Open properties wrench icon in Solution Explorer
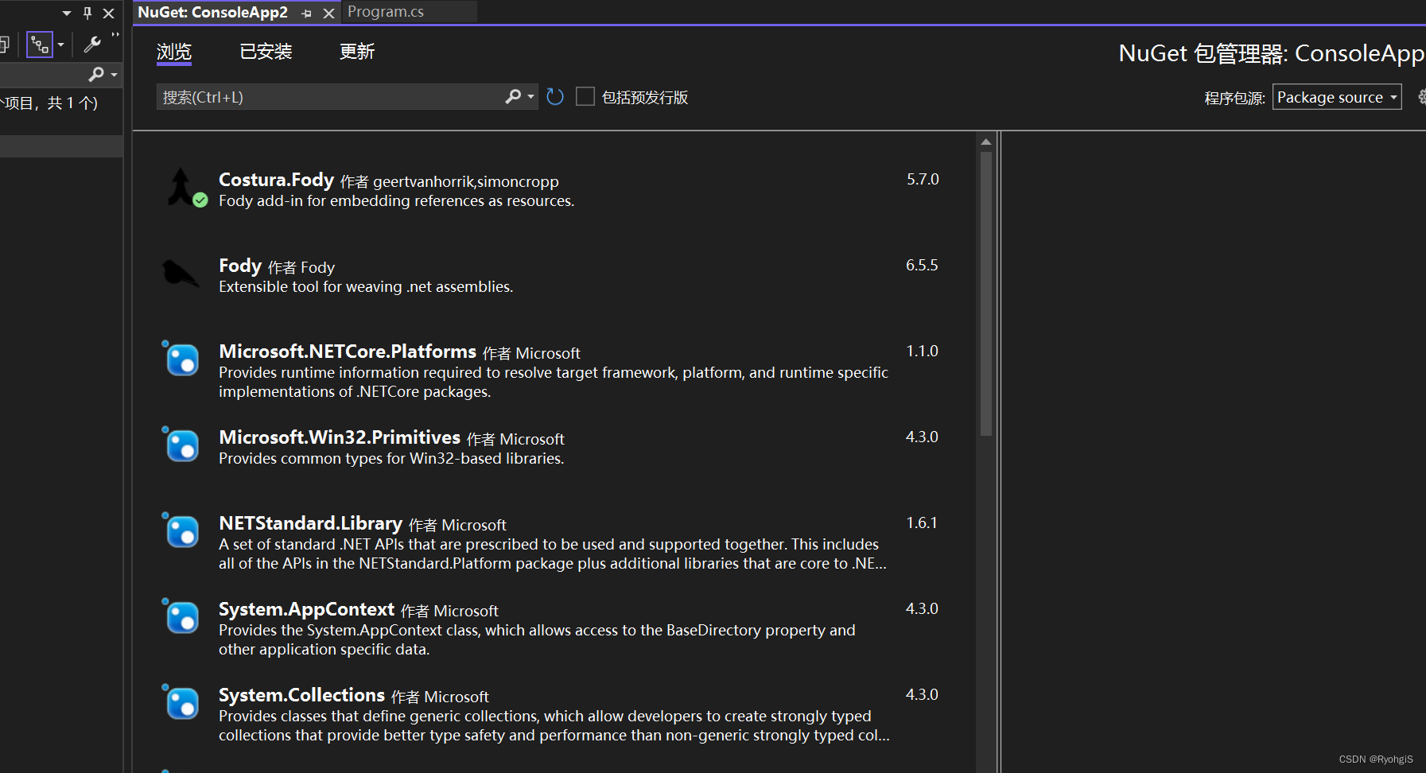 tap(92, 45)
